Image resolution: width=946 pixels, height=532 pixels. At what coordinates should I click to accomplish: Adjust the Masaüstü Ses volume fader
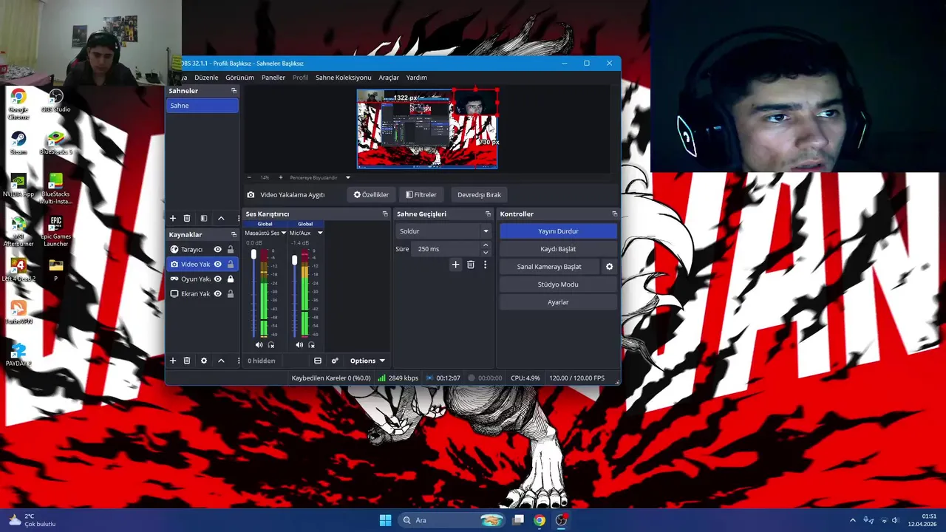[x=253, y=255]
